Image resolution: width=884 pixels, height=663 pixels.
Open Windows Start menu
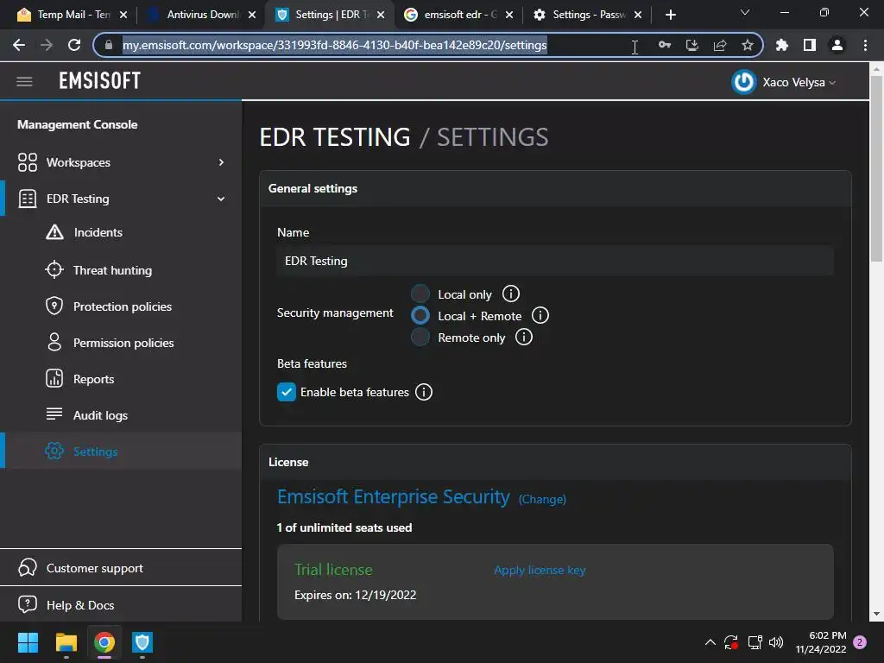[28, 642]
